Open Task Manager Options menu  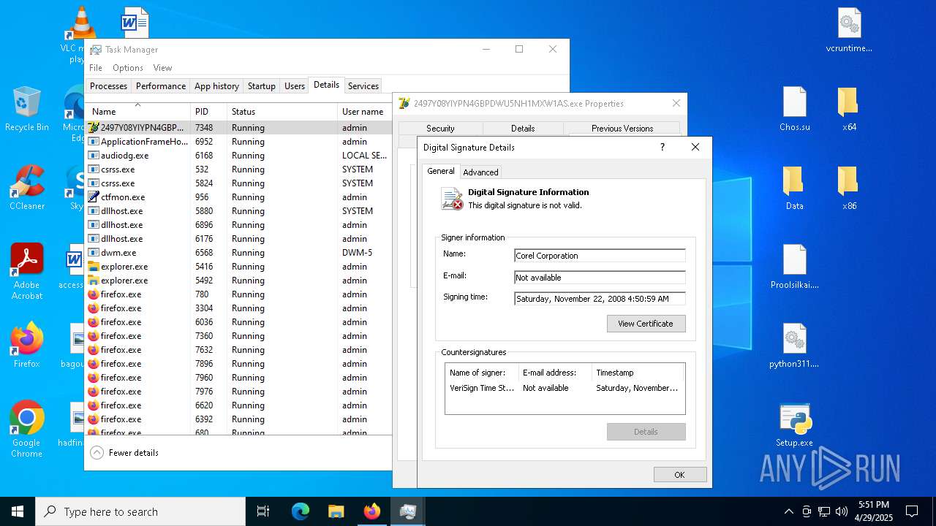click(x=128, y=68)
